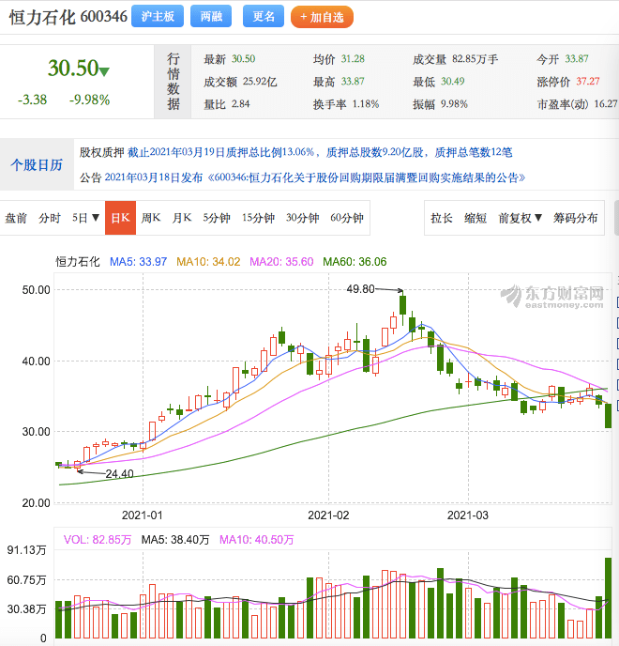The width and height of the screenshot is (619, 646).
Task: Click the stock title 恒力石化 600346
Action: [x=68, y=17]
